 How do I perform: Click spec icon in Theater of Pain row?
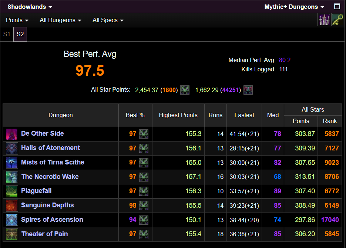point(144,234)
